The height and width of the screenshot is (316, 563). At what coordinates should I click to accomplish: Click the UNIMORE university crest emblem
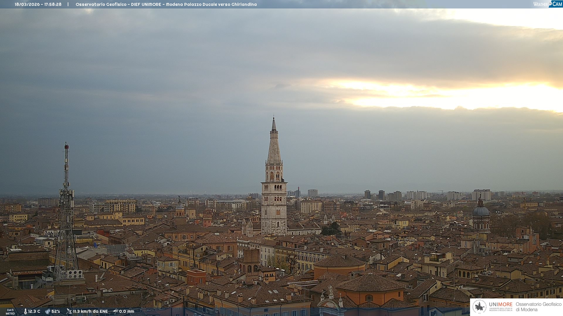point(479,307)
